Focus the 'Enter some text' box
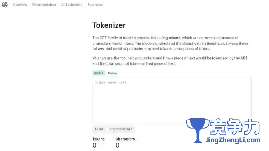269x151 pixels. 172,100
